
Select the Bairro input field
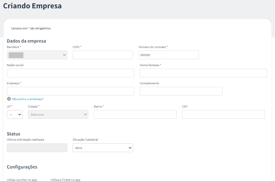[135, 114]
